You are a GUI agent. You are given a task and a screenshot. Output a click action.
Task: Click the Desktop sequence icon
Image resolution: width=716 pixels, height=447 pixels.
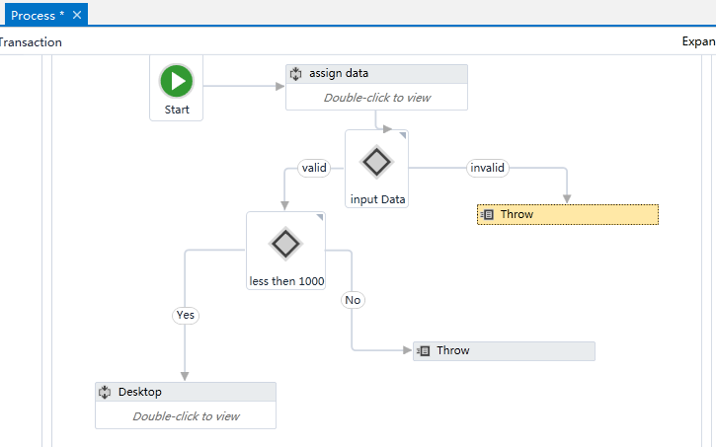tap(105, 393)
